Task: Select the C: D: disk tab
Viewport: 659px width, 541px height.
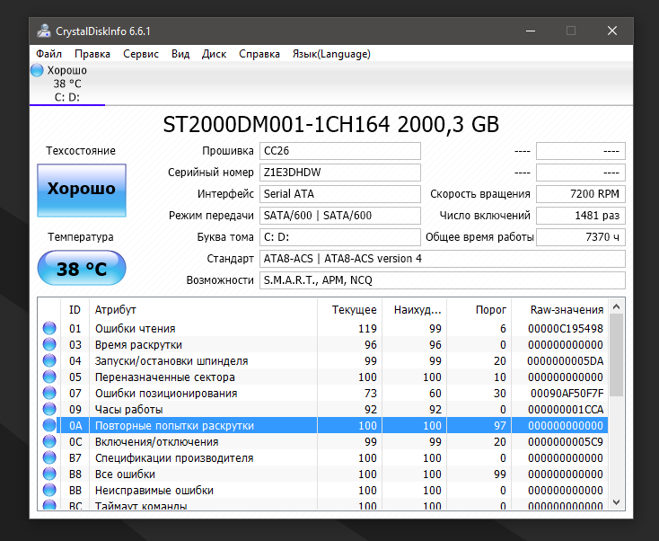Action: 67,84
